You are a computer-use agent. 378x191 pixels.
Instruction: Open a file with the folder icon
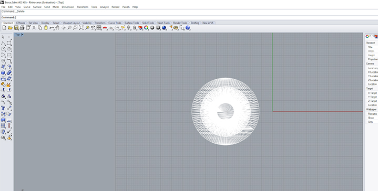10,28
